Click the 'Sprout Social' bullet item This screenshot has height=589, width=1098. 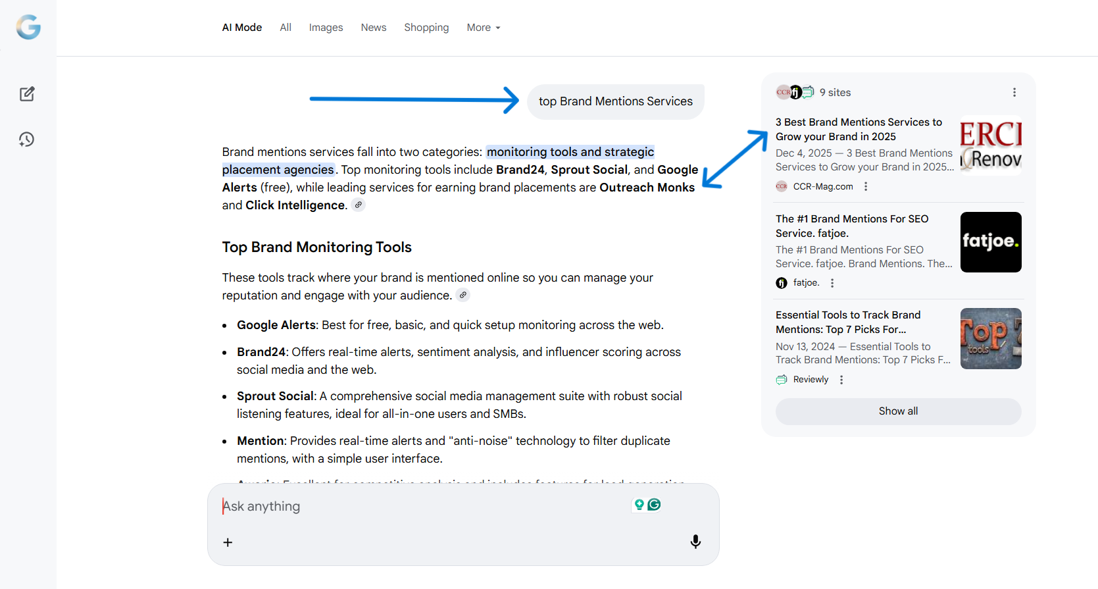[x=459, y=405]
